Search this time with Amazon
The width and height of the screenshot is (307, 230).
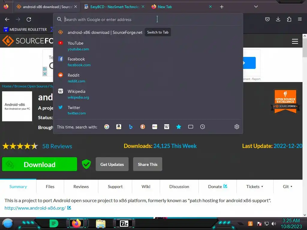point(119,127)
